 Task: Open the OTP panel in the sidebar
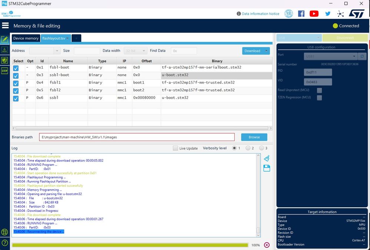5,70
